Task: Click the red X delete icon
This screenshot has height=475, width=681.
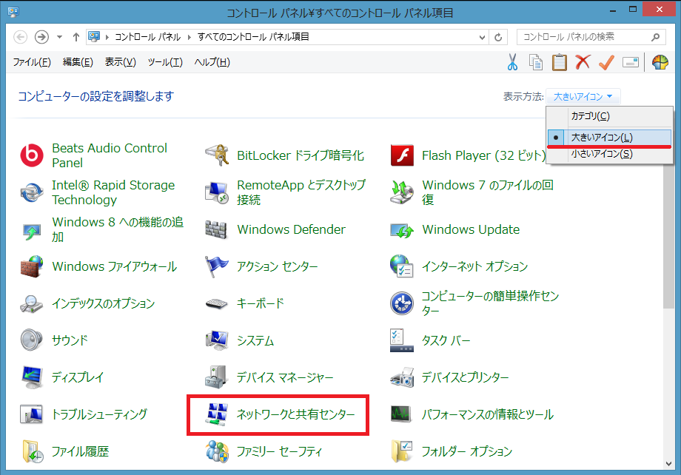Action: point(583,62)
